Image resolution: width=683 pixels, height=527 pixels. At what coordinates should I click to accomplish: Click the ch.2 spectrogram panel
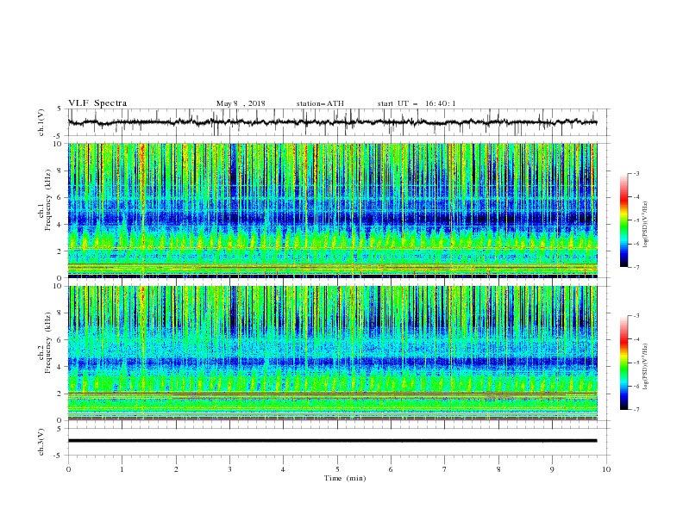pyautogui.click(x=332, y=353)
